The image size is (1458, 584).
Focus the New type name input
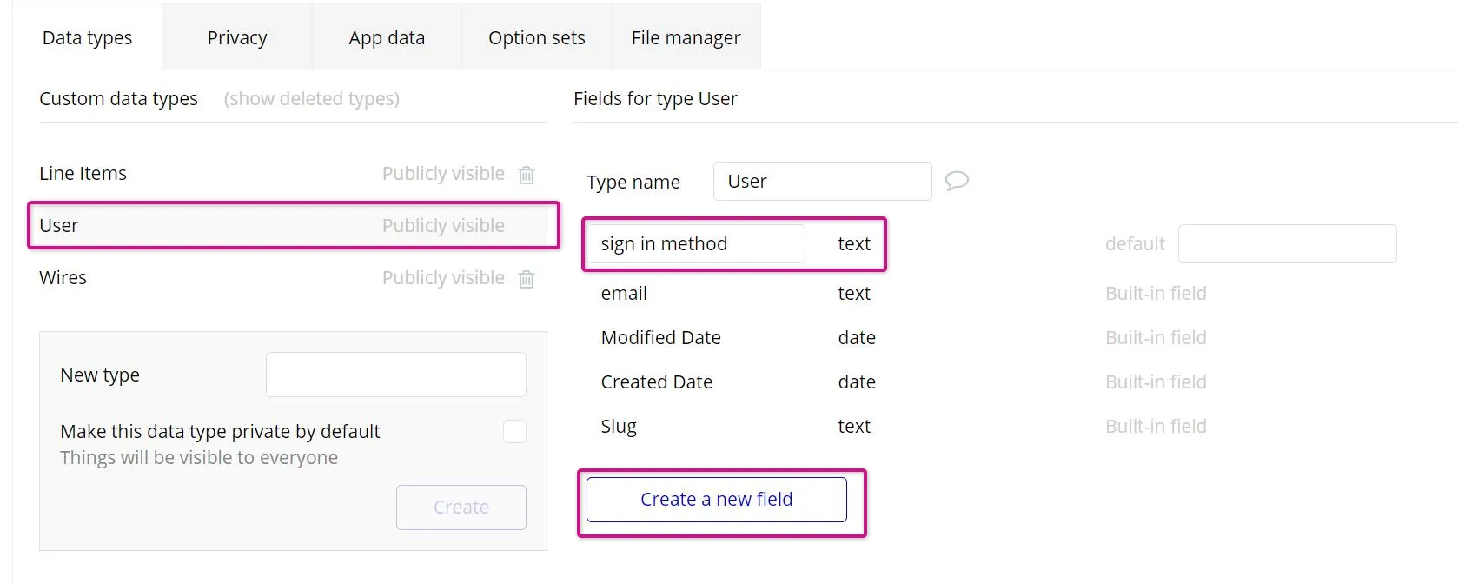(396, 375)
